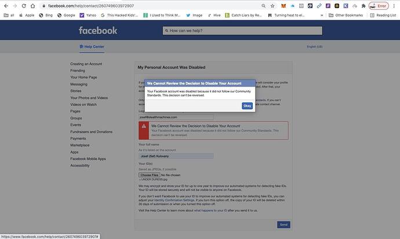Open the Groups help topic

tap(76, 118)
